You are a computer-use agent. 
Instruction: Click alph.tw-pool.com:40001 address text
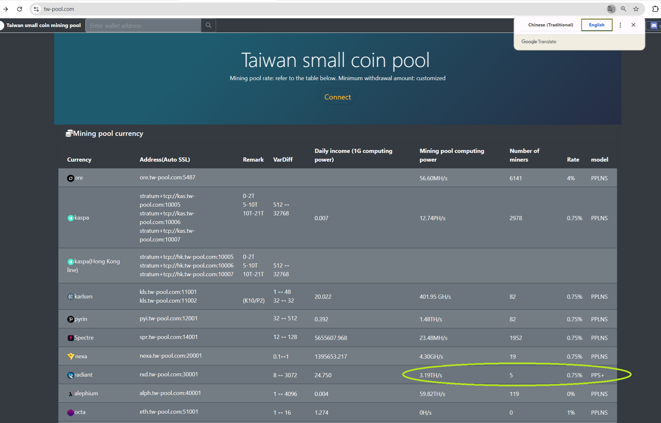coord(170,393)
